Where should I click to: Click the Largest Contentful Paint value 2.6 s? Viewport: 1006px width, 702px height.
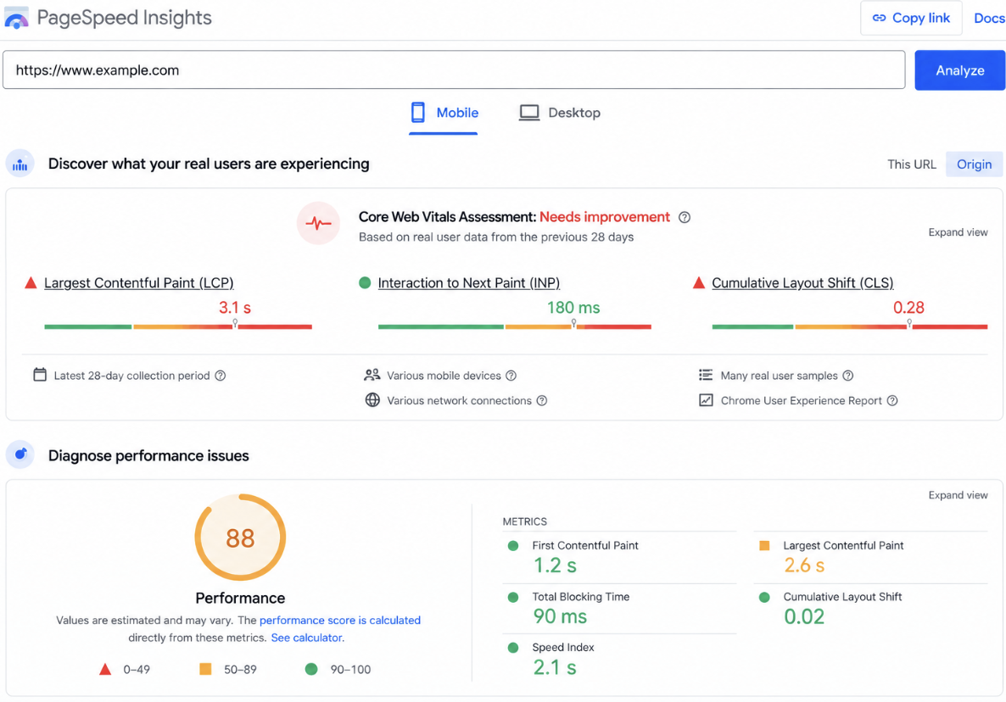(804, 565)
